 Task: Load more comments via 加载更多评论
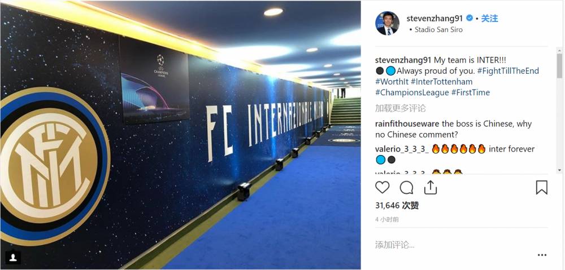click(x=401, y=108)
